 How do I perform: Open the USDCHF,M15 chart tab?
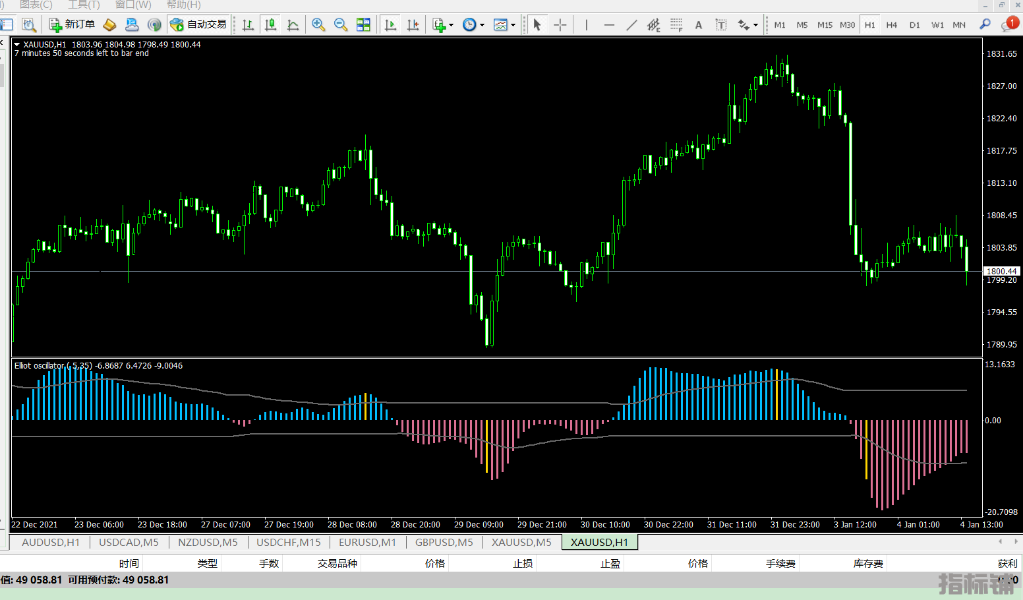click(288, 542)
